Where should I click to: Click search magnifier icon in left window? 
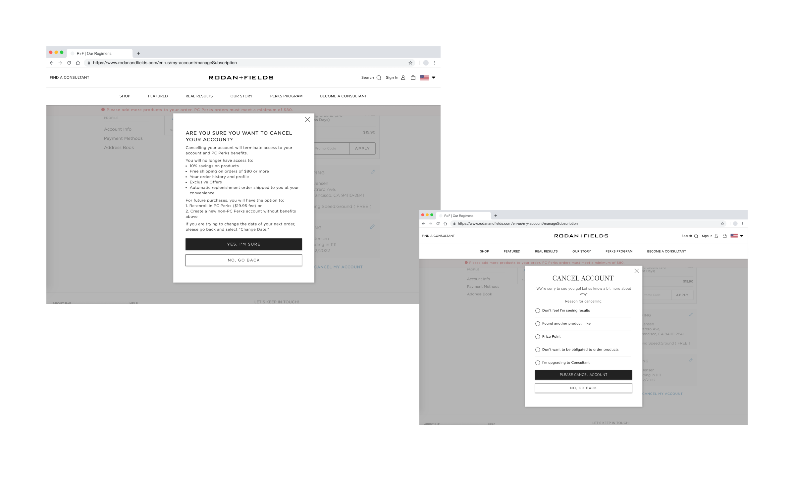(x=379, y=78)
